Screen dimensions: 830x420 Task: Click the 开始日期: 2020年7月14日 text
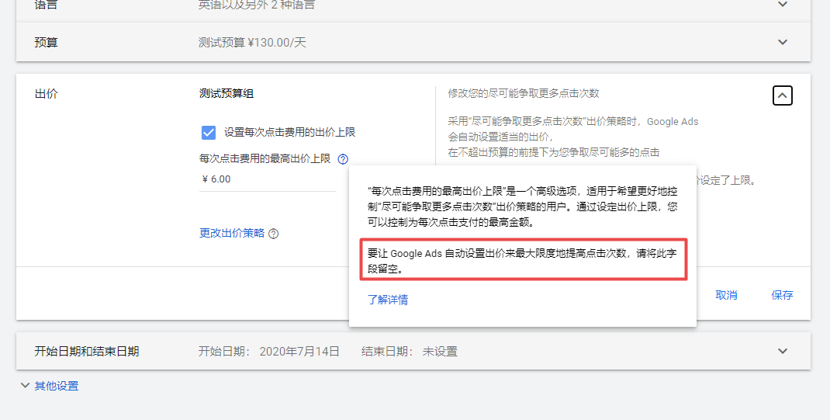269,351
